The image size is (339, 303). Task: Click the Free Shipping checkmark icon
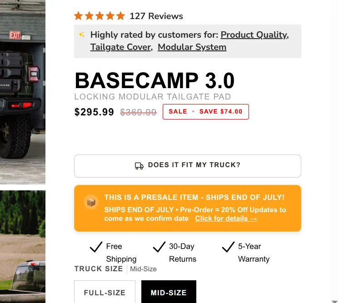[96, 247]
